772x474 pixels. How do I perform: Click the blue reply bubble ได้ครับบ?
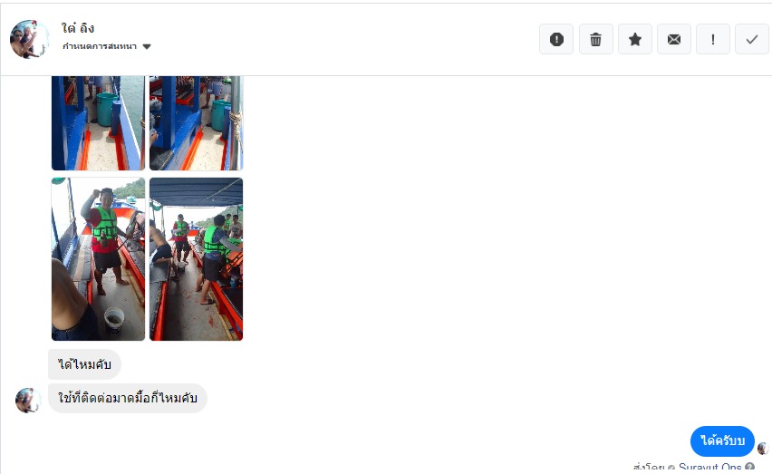722,440
